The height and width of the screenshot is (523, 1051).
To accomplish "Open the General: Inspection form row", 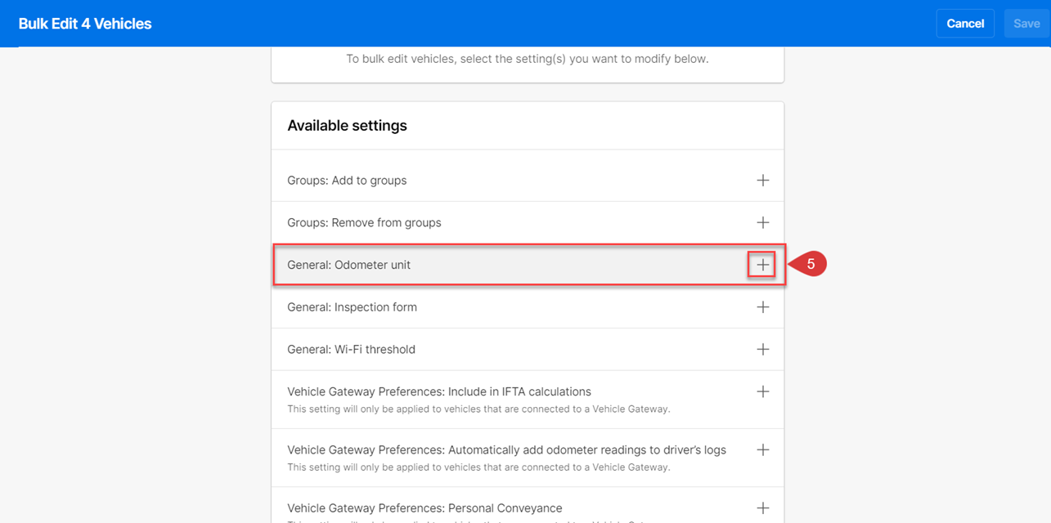I will 352,307.
